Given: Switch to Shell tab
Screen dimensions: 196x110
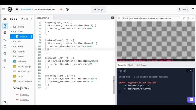Looking at the screenshot, I should tap(131, 65).
